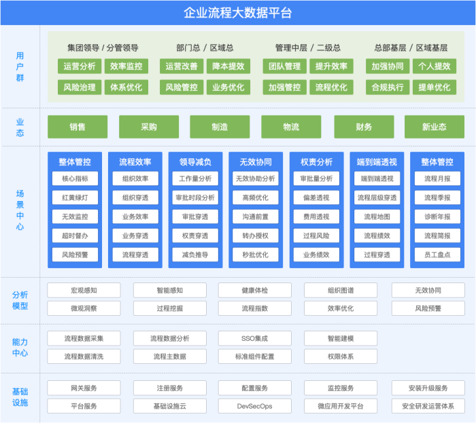The image size is (476, 423).
Task: Click the 企业流程大数据平台 title banner
Action: click(238, 13)
